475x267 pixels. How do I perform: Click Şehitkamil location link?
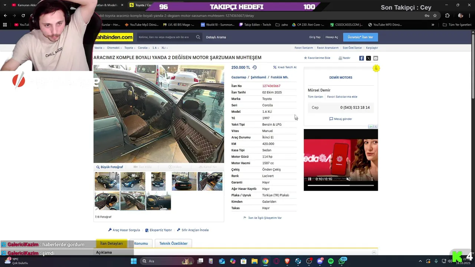[258, 77]
